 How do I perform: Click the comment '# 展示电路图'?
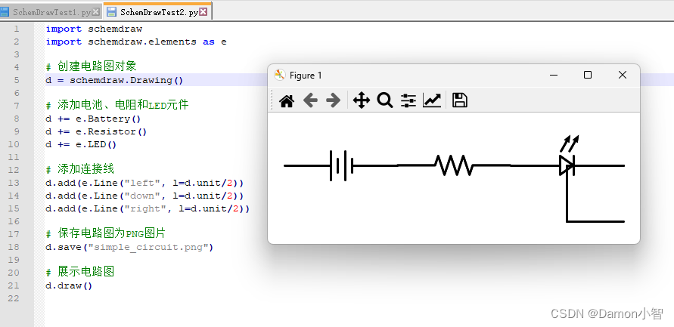pos(79,272)
